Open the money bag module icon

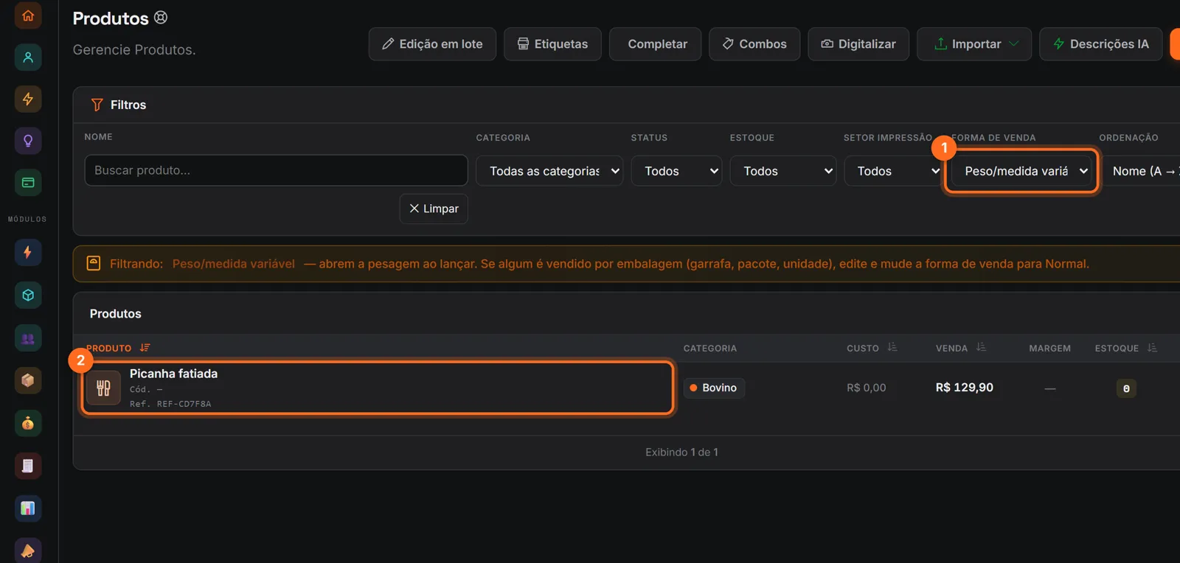(x=28, y=423)
